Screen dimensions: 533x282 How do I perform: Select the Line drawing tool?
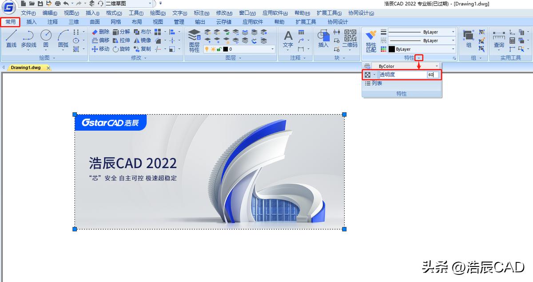coord(12,40)
